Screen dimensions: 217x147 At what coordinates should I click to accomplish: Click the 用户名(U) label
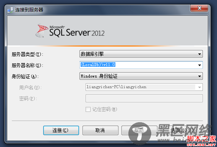coord(31,87)
